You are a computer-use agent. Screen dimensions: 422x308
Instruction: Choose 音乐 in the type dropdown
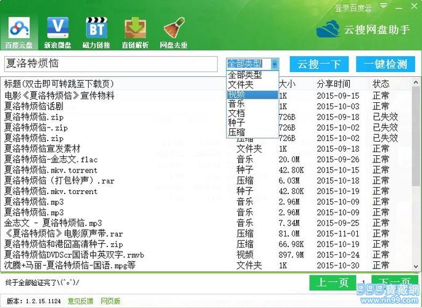tap(252, 103)
